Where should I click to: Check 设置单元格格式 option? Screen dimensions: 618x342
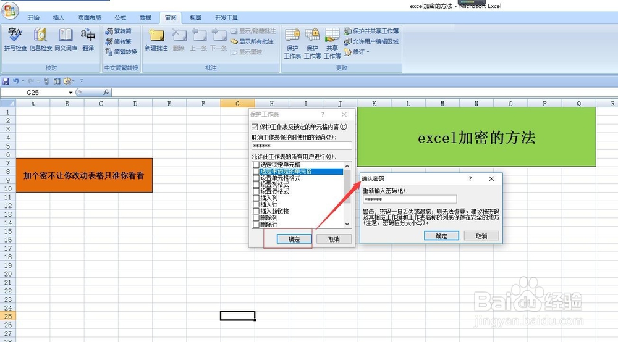click(256, 178)
